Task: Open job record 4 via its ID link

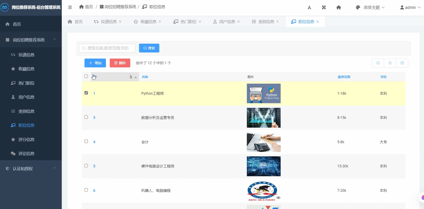Action: (94, 142)
